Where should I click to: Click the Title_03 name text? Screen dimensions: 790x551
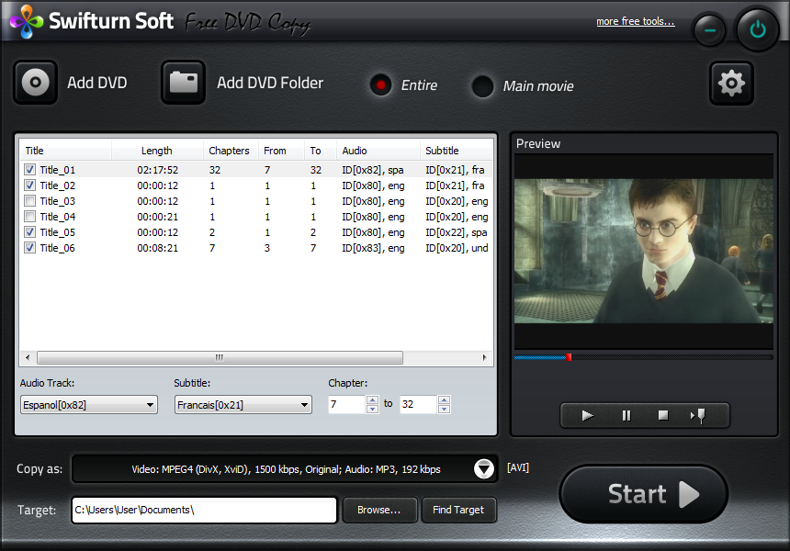pyautogui.click(x=58, y=201)
